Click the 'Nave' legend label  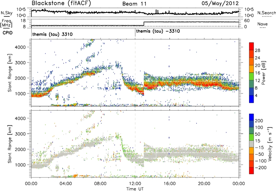tap(262, 24)
